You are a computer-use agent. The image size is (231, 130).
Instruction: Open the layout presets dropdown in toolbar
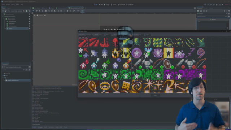tap(83, 11)
